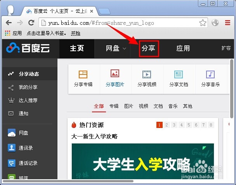236x185 pixels.
Task: Open the 主页 navigation tab
Action: point(77,48)
